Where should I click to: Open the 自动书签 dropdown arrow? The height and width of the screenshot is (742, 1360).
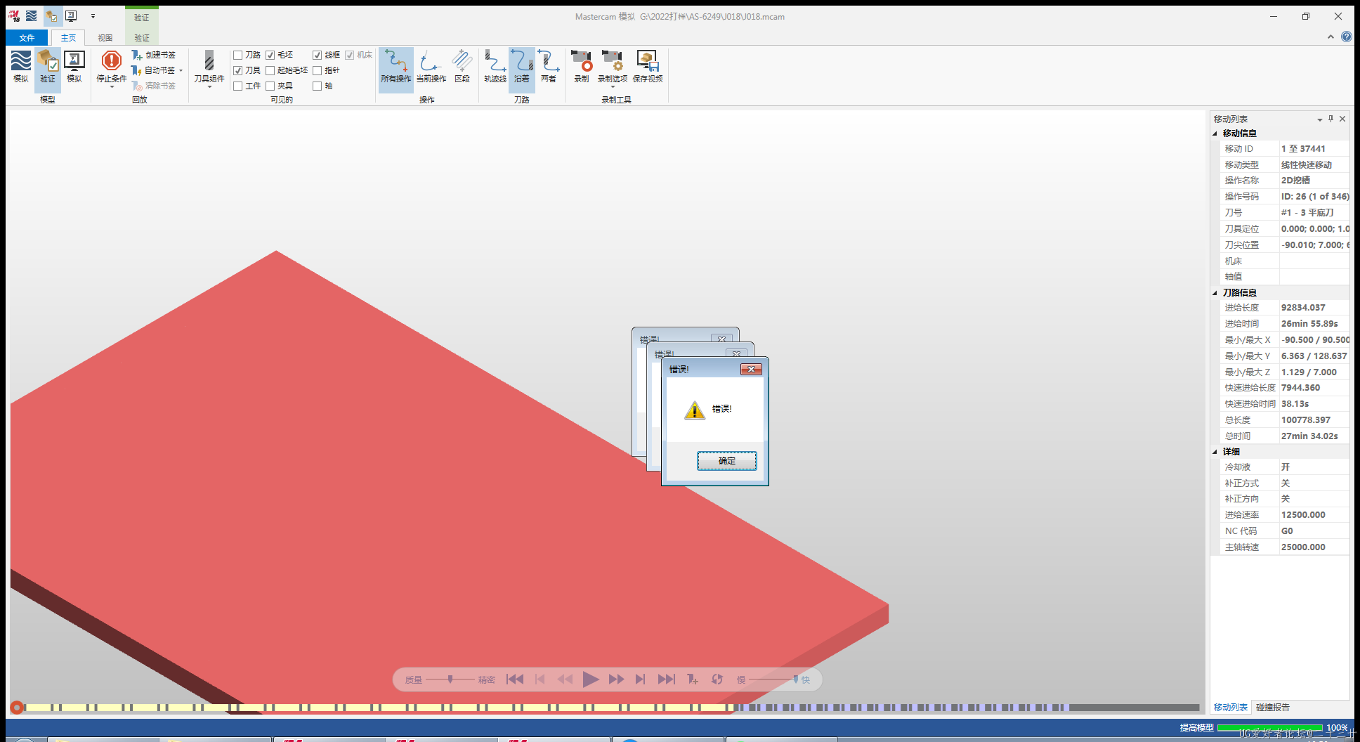coord(181,71)
